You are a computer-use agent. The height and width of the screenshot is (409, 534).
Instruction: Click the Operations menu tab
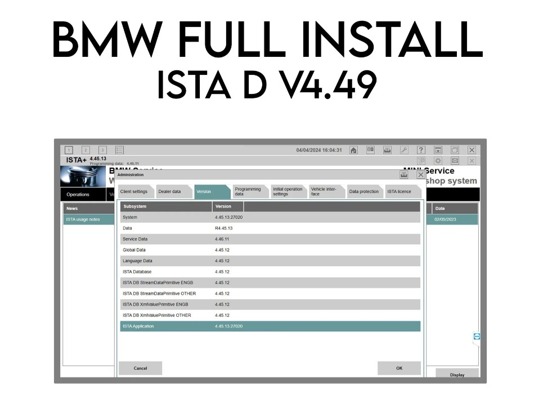[x=78, y=195]
